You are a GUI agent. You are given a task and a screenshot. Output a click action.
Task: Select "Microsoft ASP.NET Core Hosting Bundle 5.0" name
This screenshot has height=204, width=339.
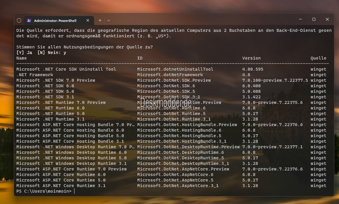click(x=70, y=136)
